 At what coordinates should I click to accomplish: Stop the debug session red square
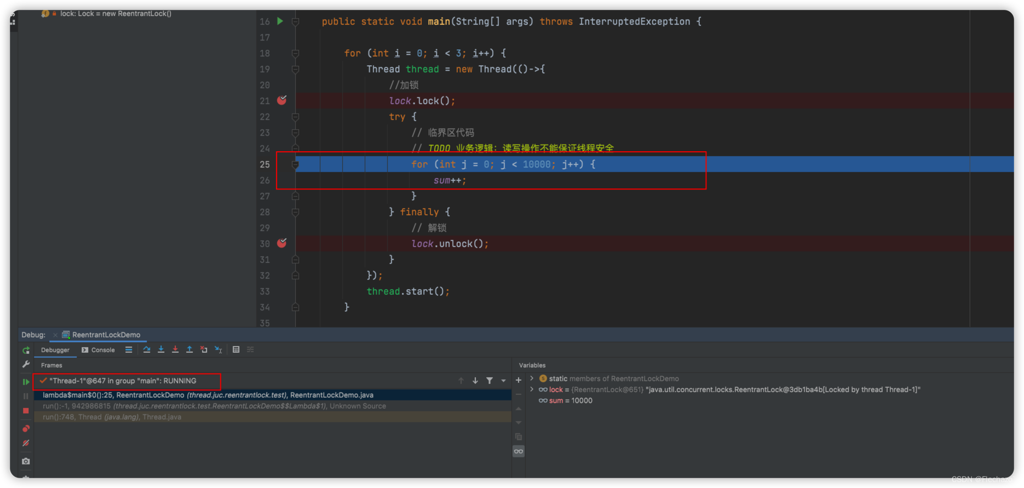pyautogui.click(x=26, y=410)
